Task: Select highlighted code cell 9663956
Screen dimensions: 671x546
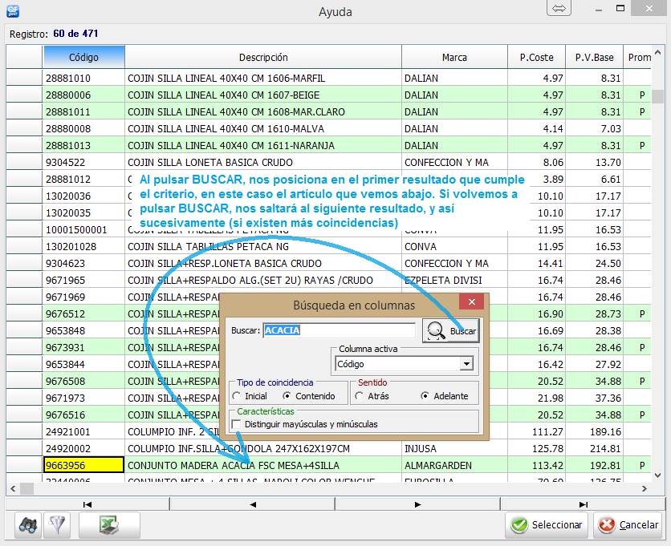Action: [83, 465]
